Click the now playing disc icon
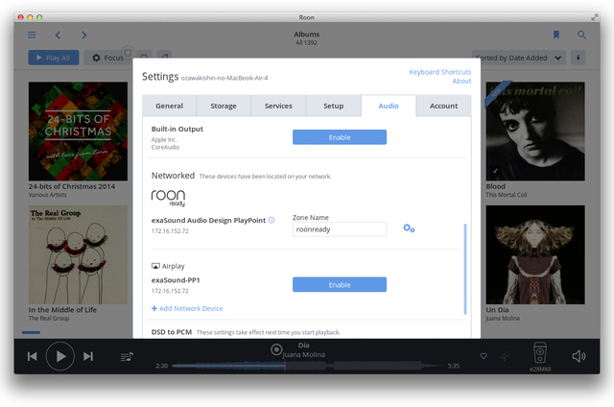This screenshot has height=407, width=614. tap(276, 349)
